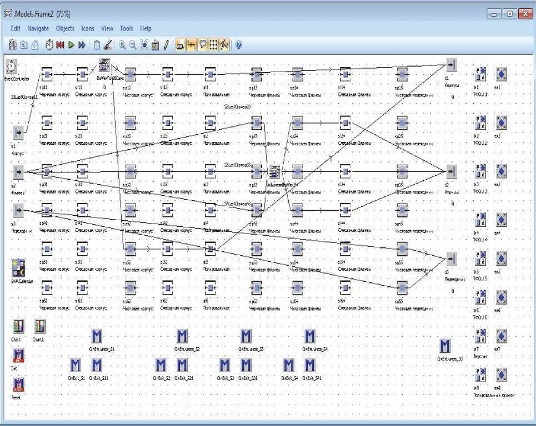
Task: Click the Zoom Out magnifier icon
Action: (x=133, y=45)
